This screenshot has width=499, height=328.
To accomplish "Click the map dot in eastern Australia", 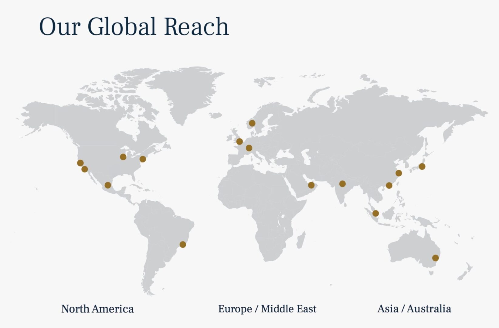I will (435, 258).
